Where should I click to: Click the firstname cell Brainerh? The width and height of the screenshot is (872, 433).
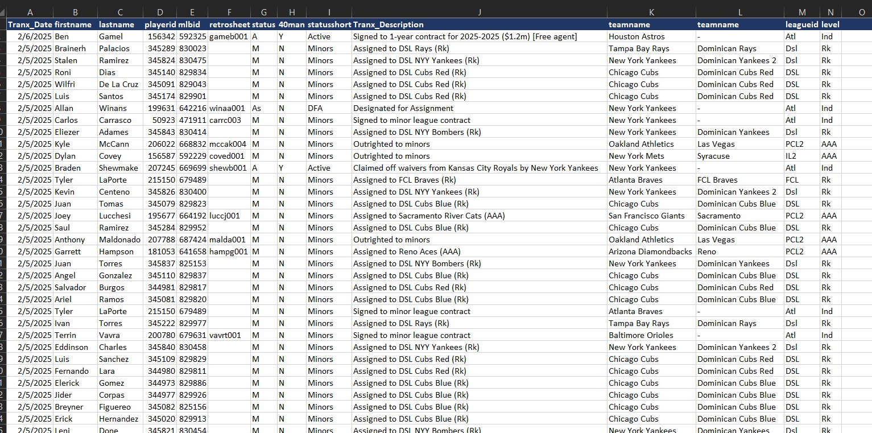click(70, 48)
